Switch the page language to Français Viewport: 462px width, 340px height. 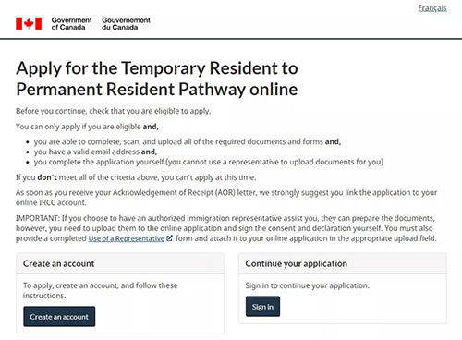point(432,8)
